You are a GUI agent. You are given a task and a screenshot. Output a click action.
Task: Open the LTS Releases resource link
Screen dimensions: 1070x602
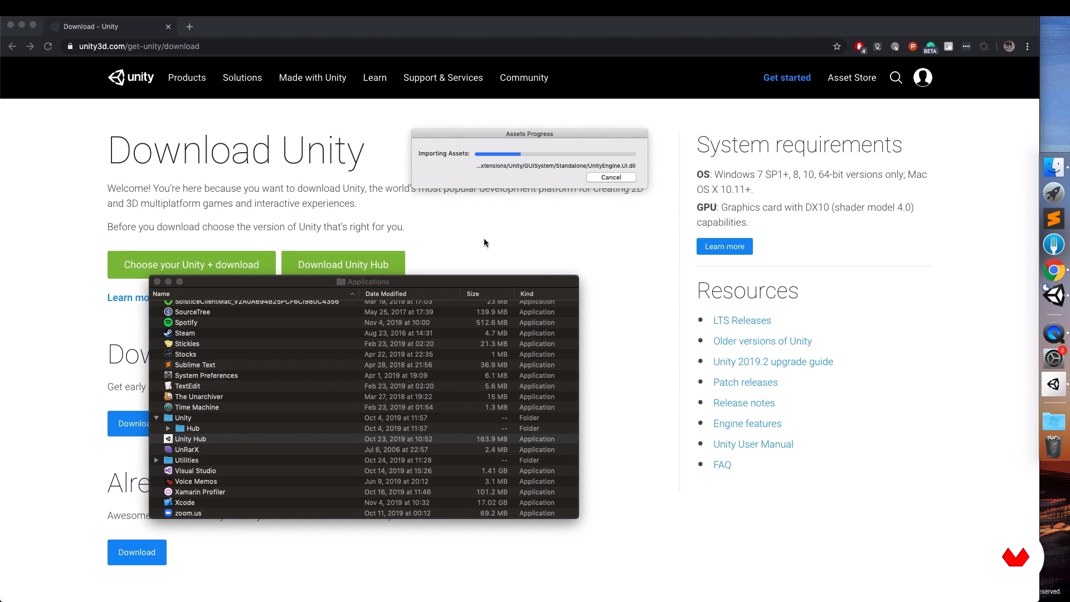[742, 321]
